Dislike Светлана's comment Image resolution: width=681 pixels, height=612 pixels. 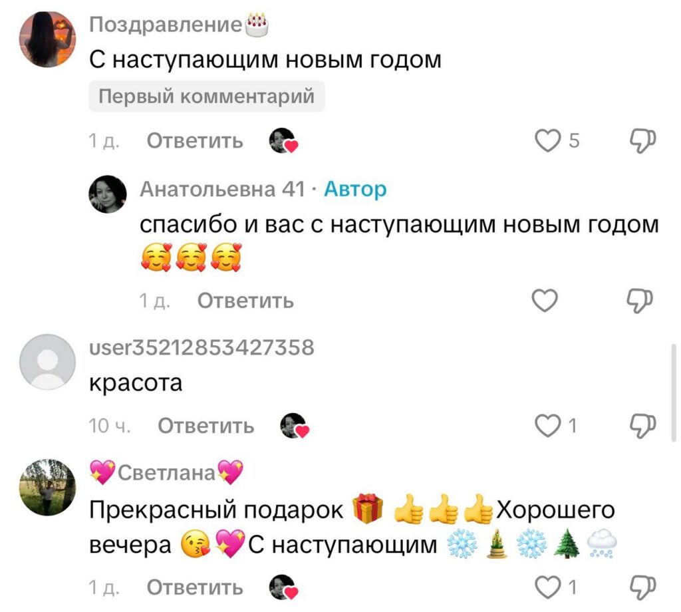click(642, 587)
